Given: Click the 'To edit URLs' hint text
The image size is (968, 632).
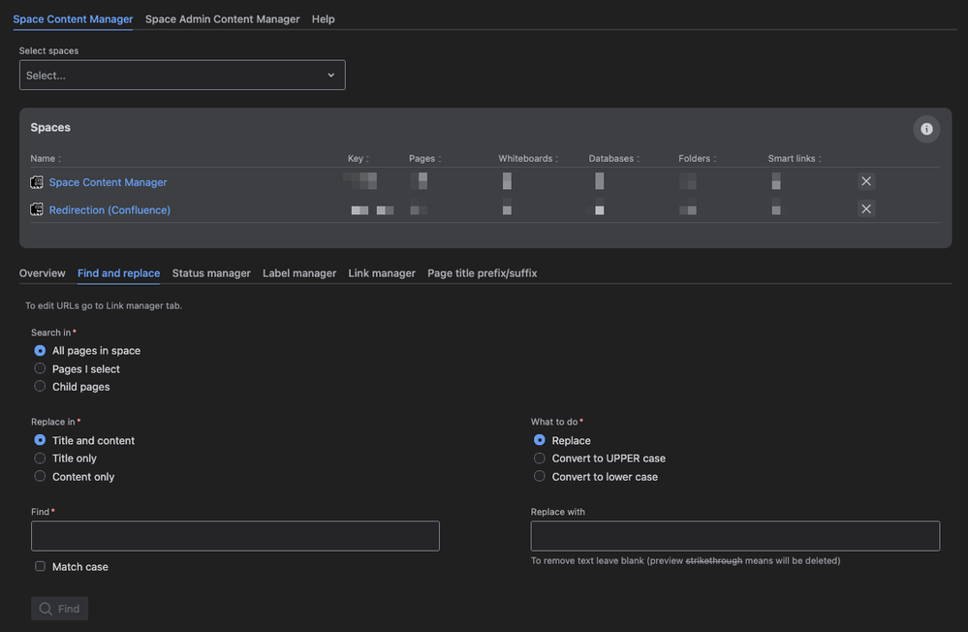Looking at the screenshot, I should coord(104,305).
